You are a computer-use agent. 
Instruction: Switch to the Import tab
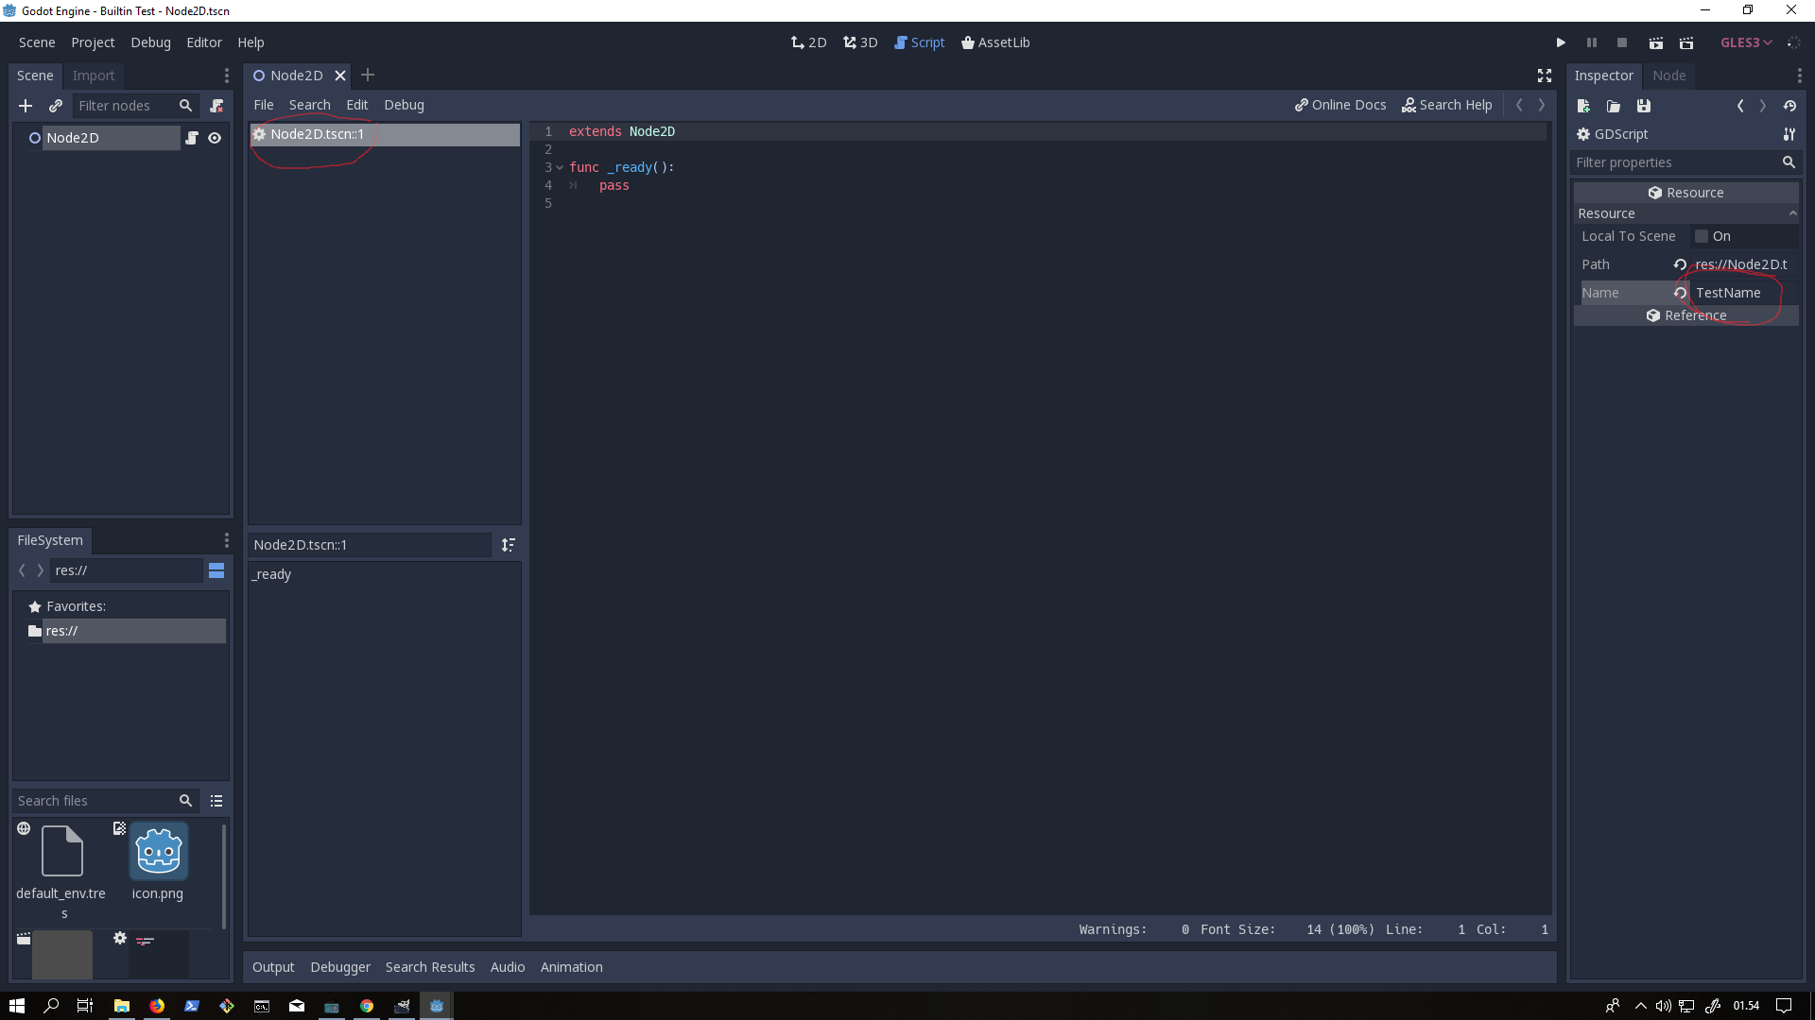click(93, 76)
